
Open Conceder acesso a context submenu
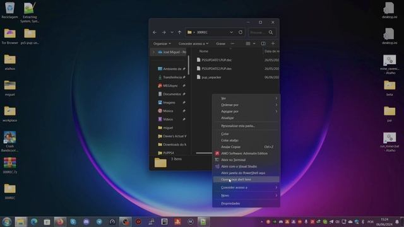tap(246, 188)
